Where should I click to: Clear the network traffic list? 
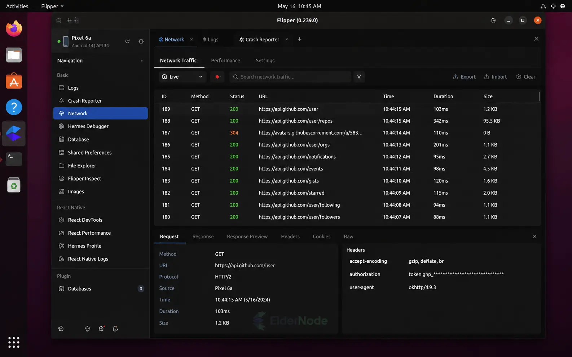pyautogui.click(x=526, y=77)
